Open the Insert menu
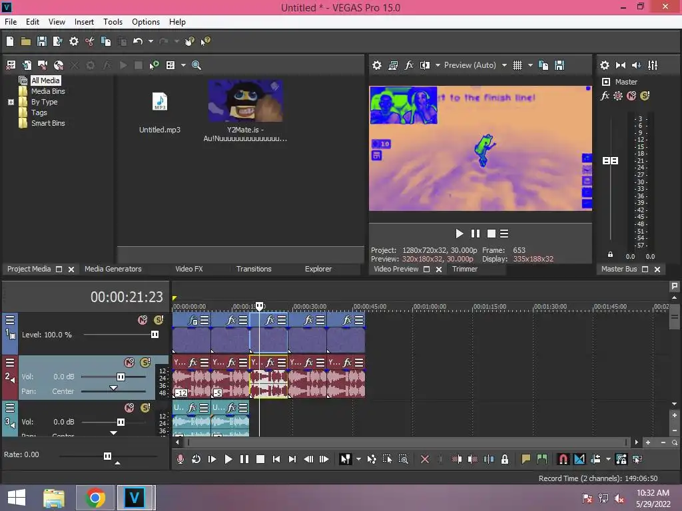This screenshot has width=682, height=511. (84, 22)
